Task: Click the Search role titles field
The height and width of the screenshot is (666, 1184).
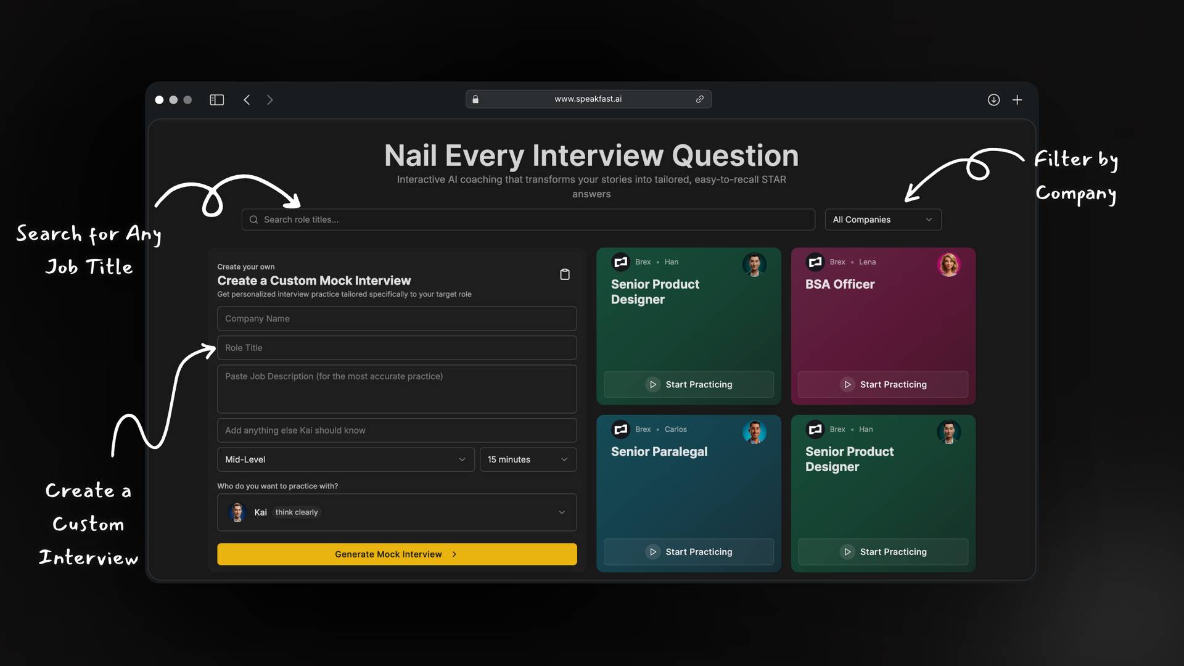Action: pyautogui.click(x=528, y=220)
